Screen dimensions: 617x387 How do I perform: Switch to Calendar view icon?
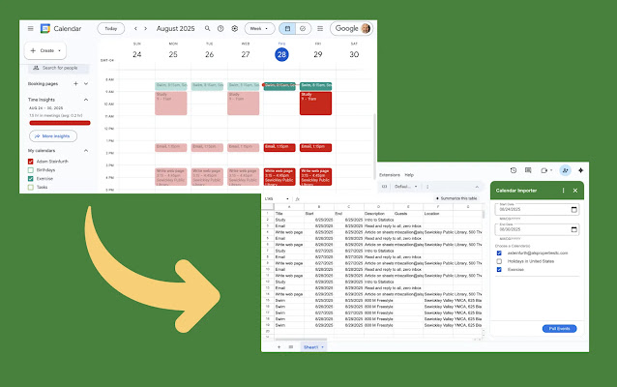pos(287,28)
